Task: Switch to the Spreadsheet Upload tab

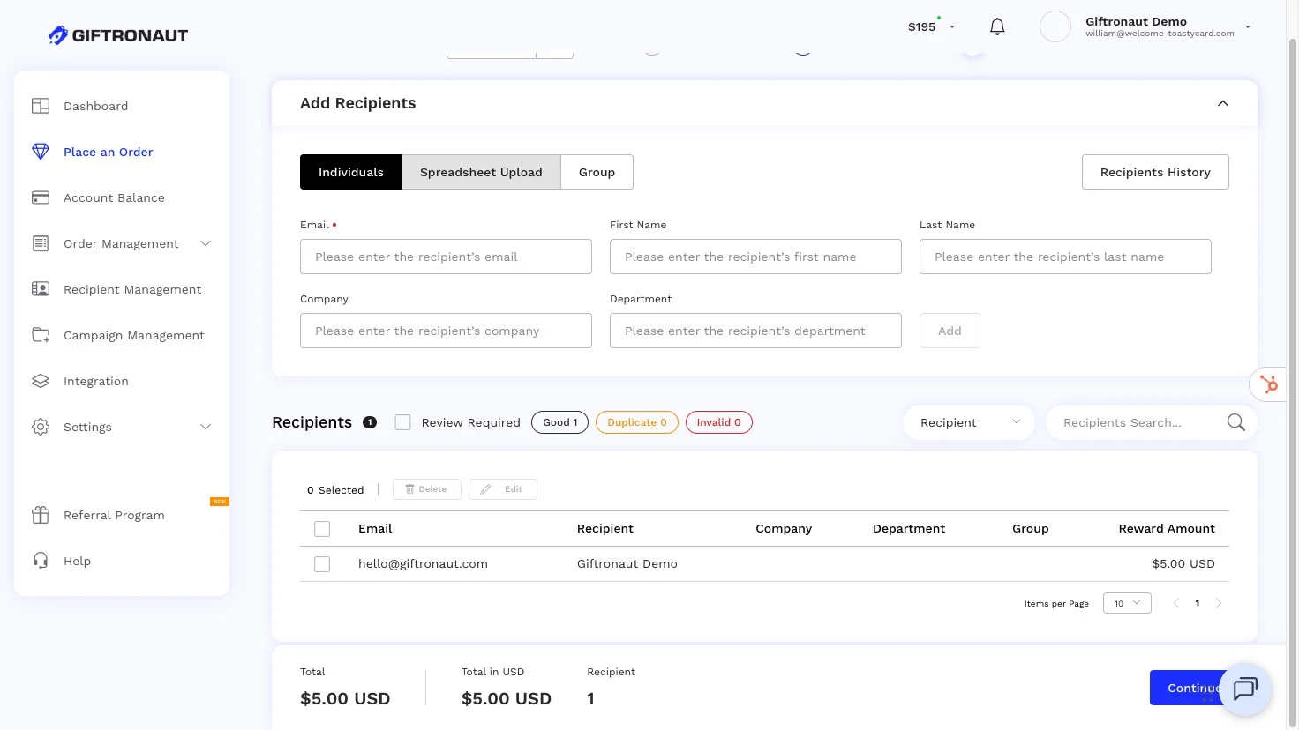Action: 481,172
